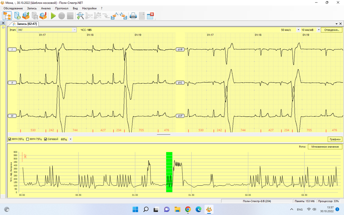Click the Отведения... leads button
The image size is (344, 215).
click(331, 30)
